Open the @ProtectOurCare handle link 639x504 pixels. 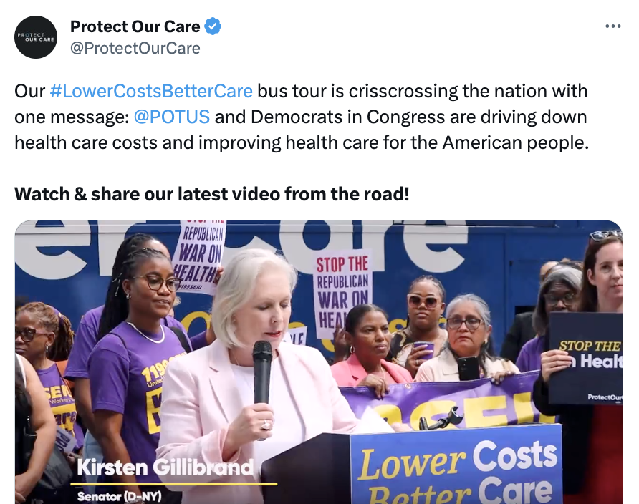coord(135,48)
